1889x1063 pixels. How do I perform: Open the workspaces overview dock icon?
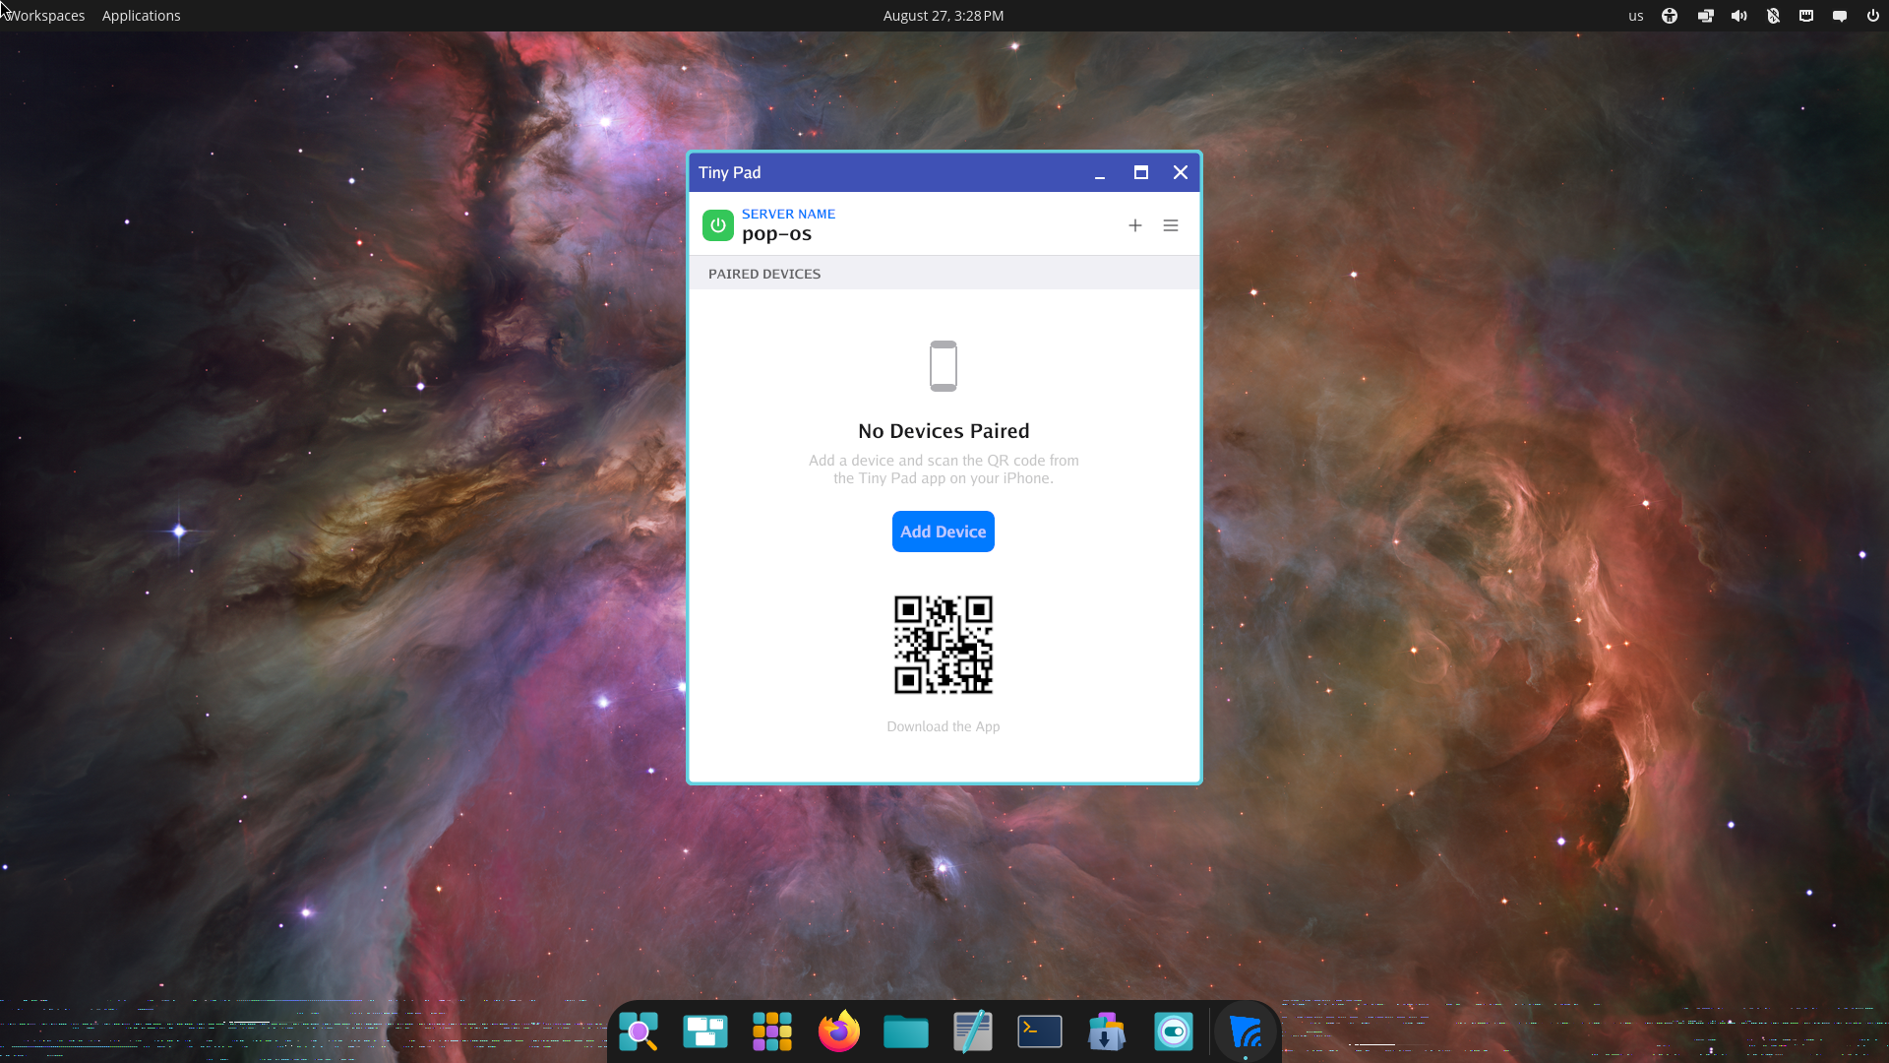(705, 1032)
